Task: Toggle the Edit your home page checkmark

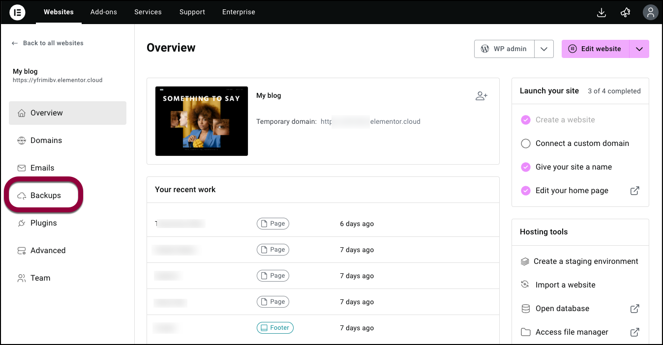Action: click(526, 191)
